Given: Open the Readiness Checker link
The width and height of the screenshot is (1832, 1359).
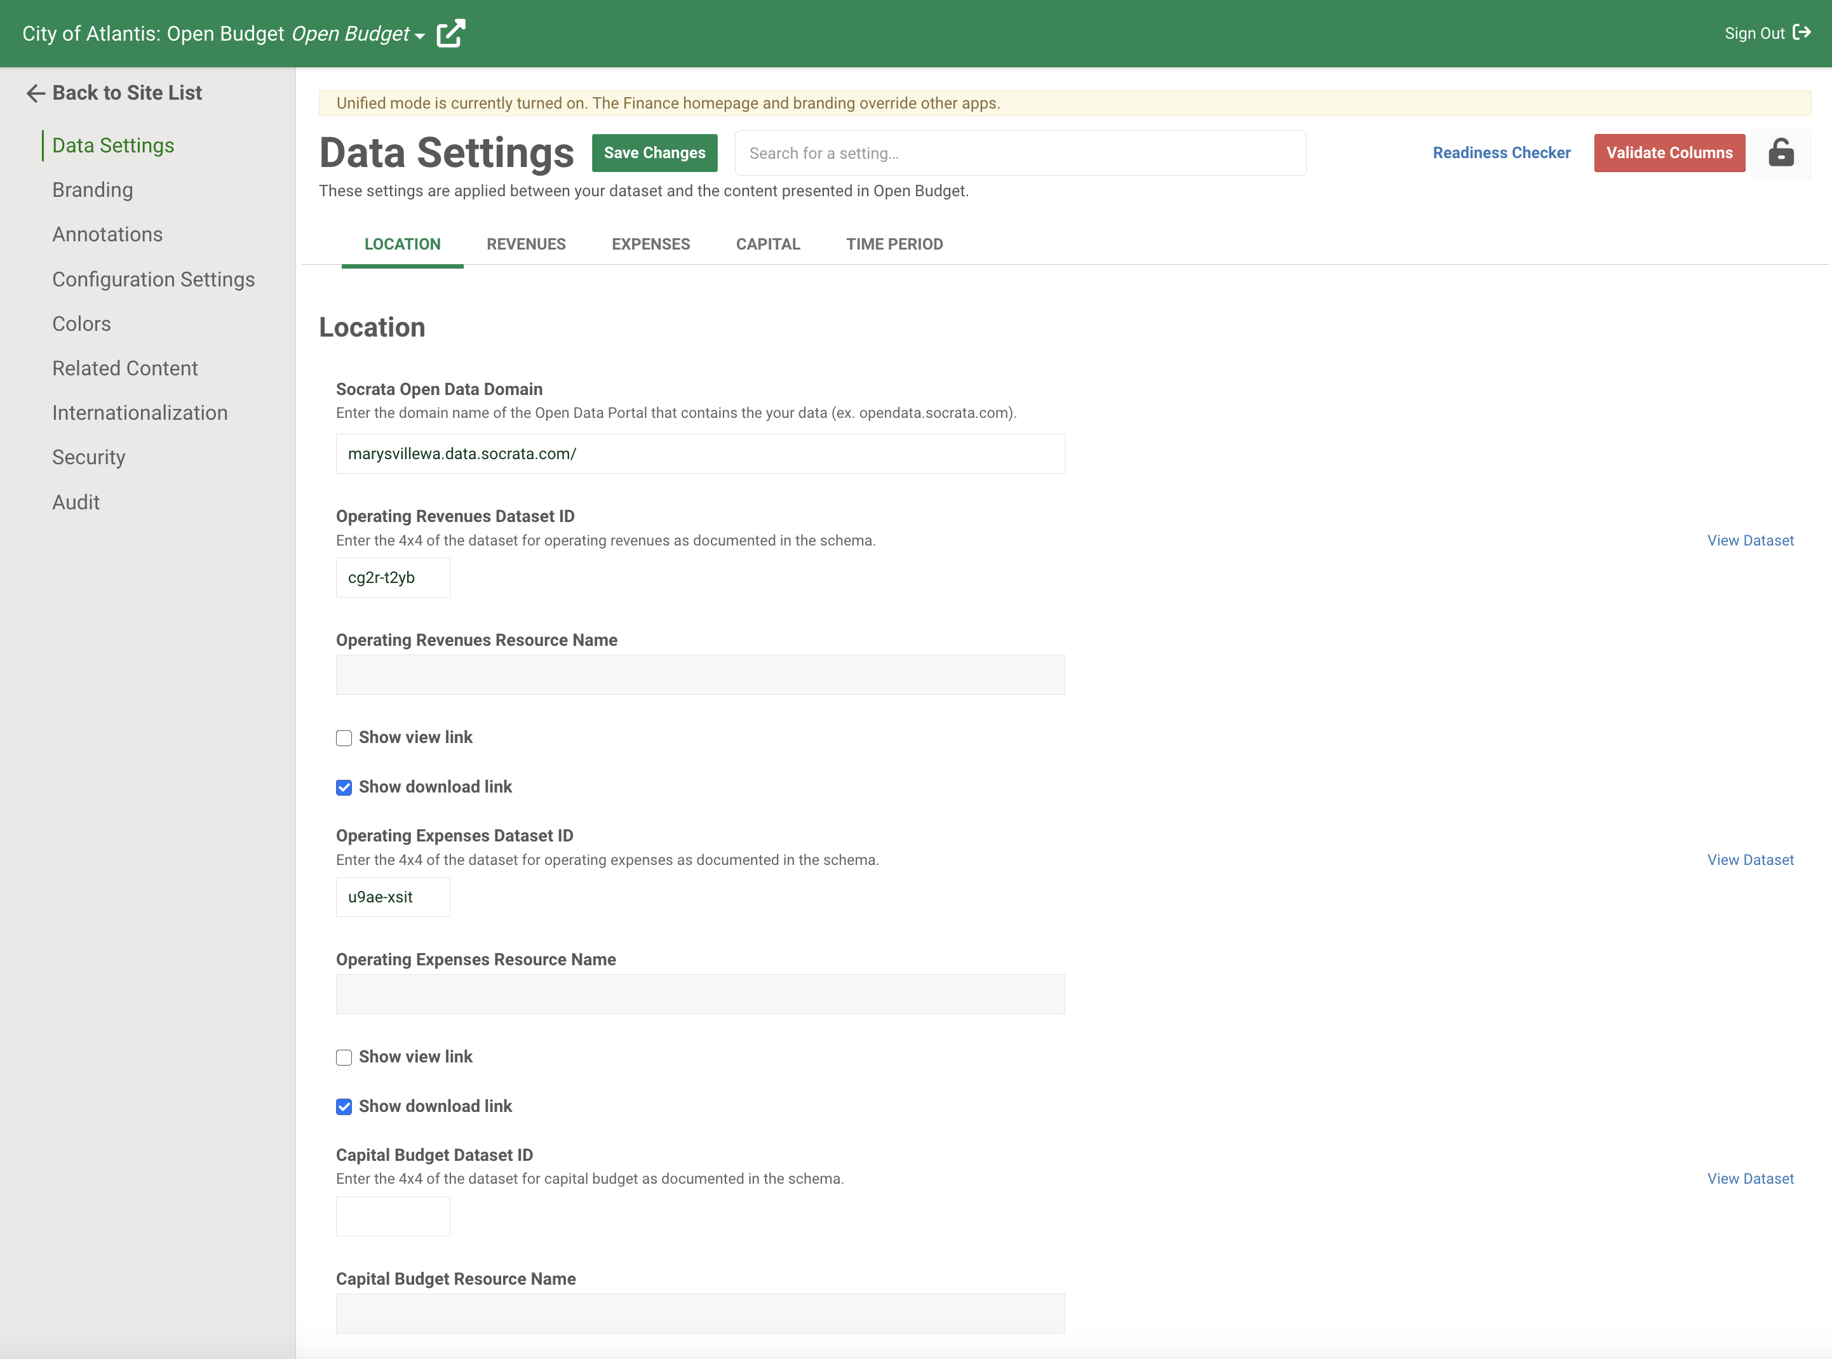Looking at the screenshot, I should coord(1501,153).
